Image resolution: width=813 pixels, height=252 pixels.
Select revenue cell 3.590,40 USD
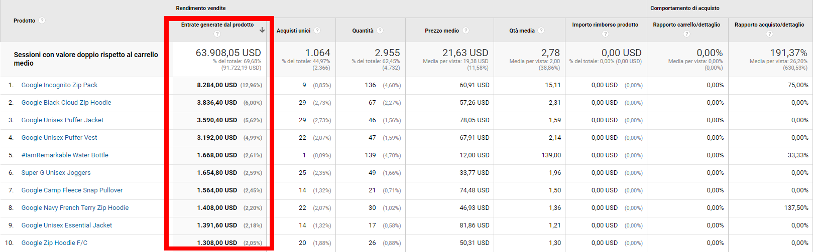[x=217, y=120]
